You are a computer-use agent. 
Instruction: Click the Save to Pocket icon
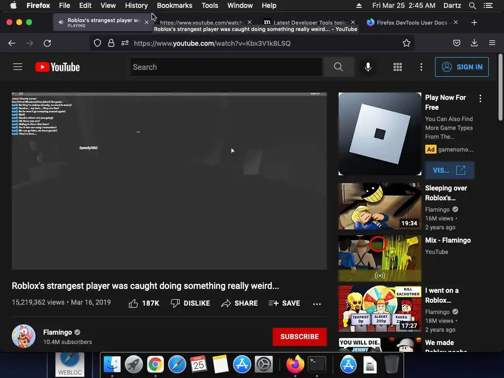point(456,43)
